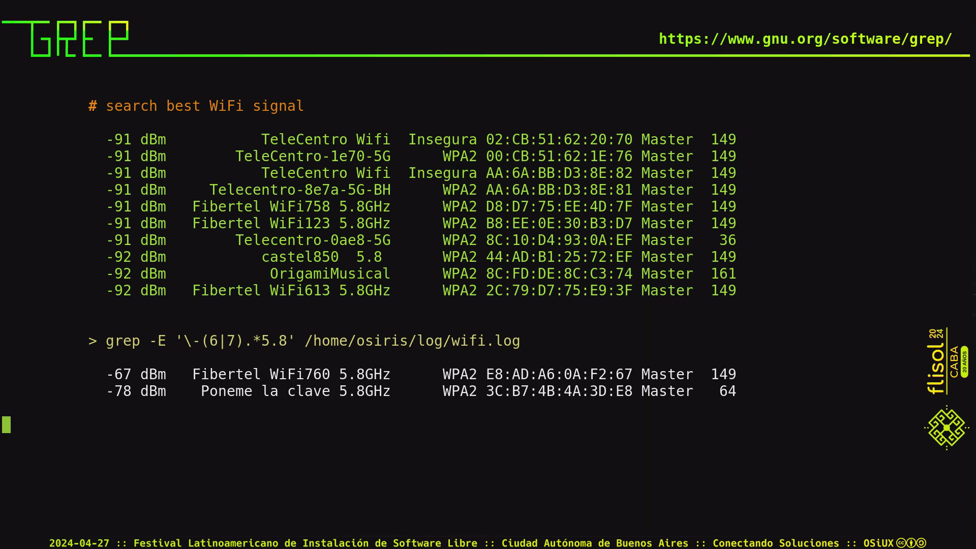Image resolution: width=976 pixels, height=549 pixels.
Task: Click the OSiUX footer label
Action: pyautogui.click(x=878, y=543)
